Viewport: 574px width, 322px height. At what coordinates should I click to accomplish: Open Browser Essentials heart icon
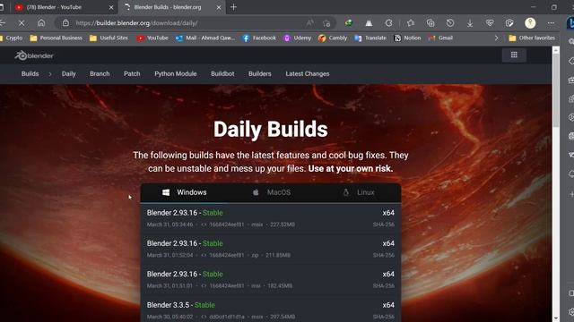click(490, 23)
